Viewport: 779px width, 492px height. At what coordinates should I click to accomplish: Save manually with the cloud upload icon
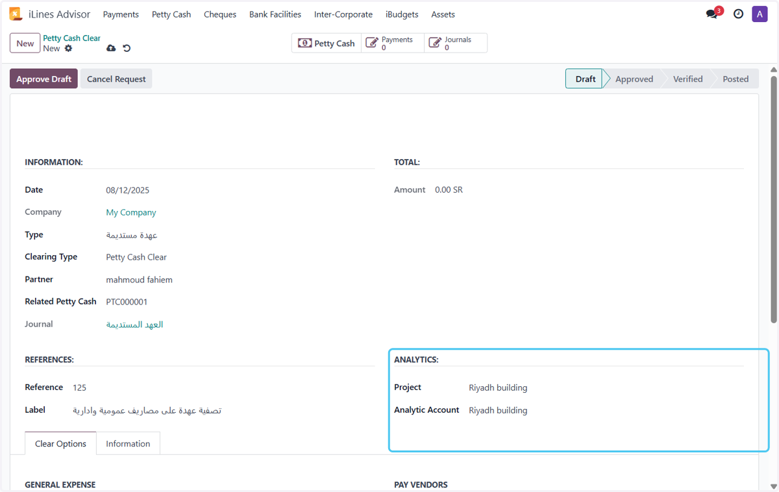(x=111, y=49)
